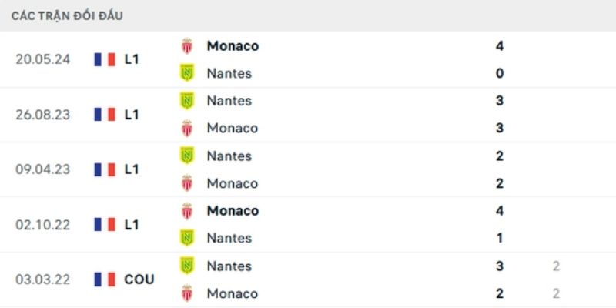Click the L1 league label for 26.08.23

coord(132,115)
